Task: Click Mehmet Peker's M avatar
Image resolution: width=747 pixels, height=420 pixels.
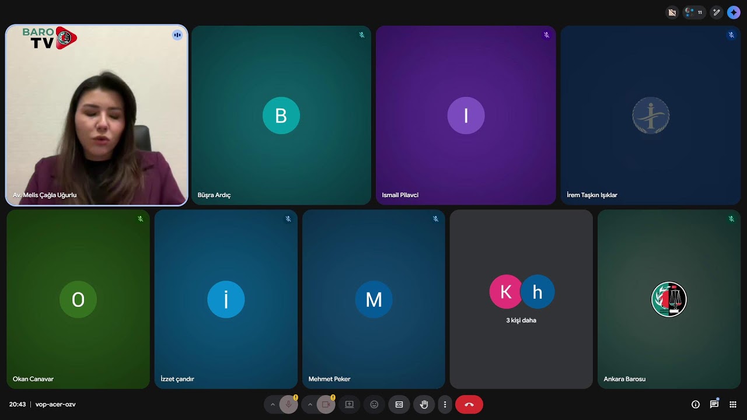Action: tap(373, 299)
